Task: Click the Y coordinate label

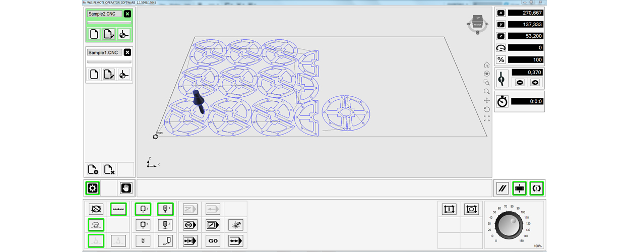Action: (500, 25)
